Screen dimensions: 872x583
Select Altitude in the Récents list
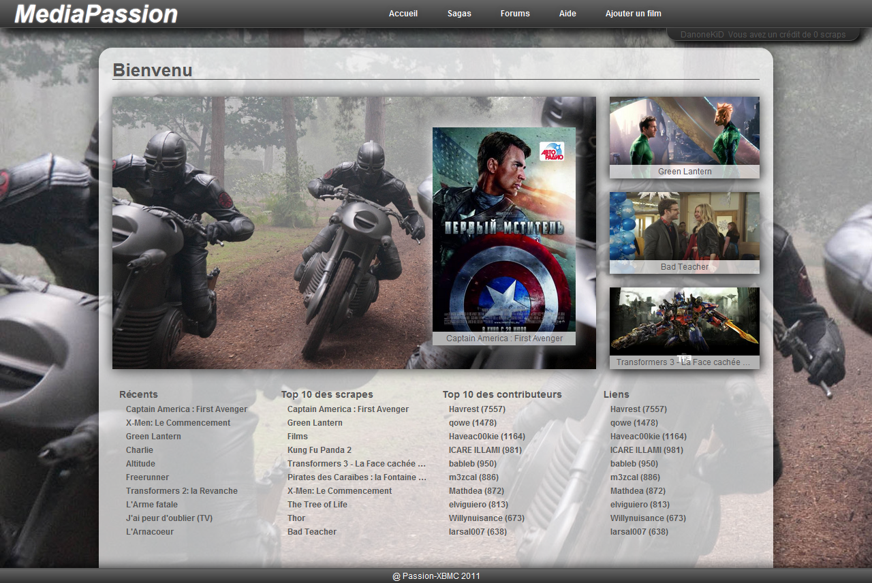140,464
